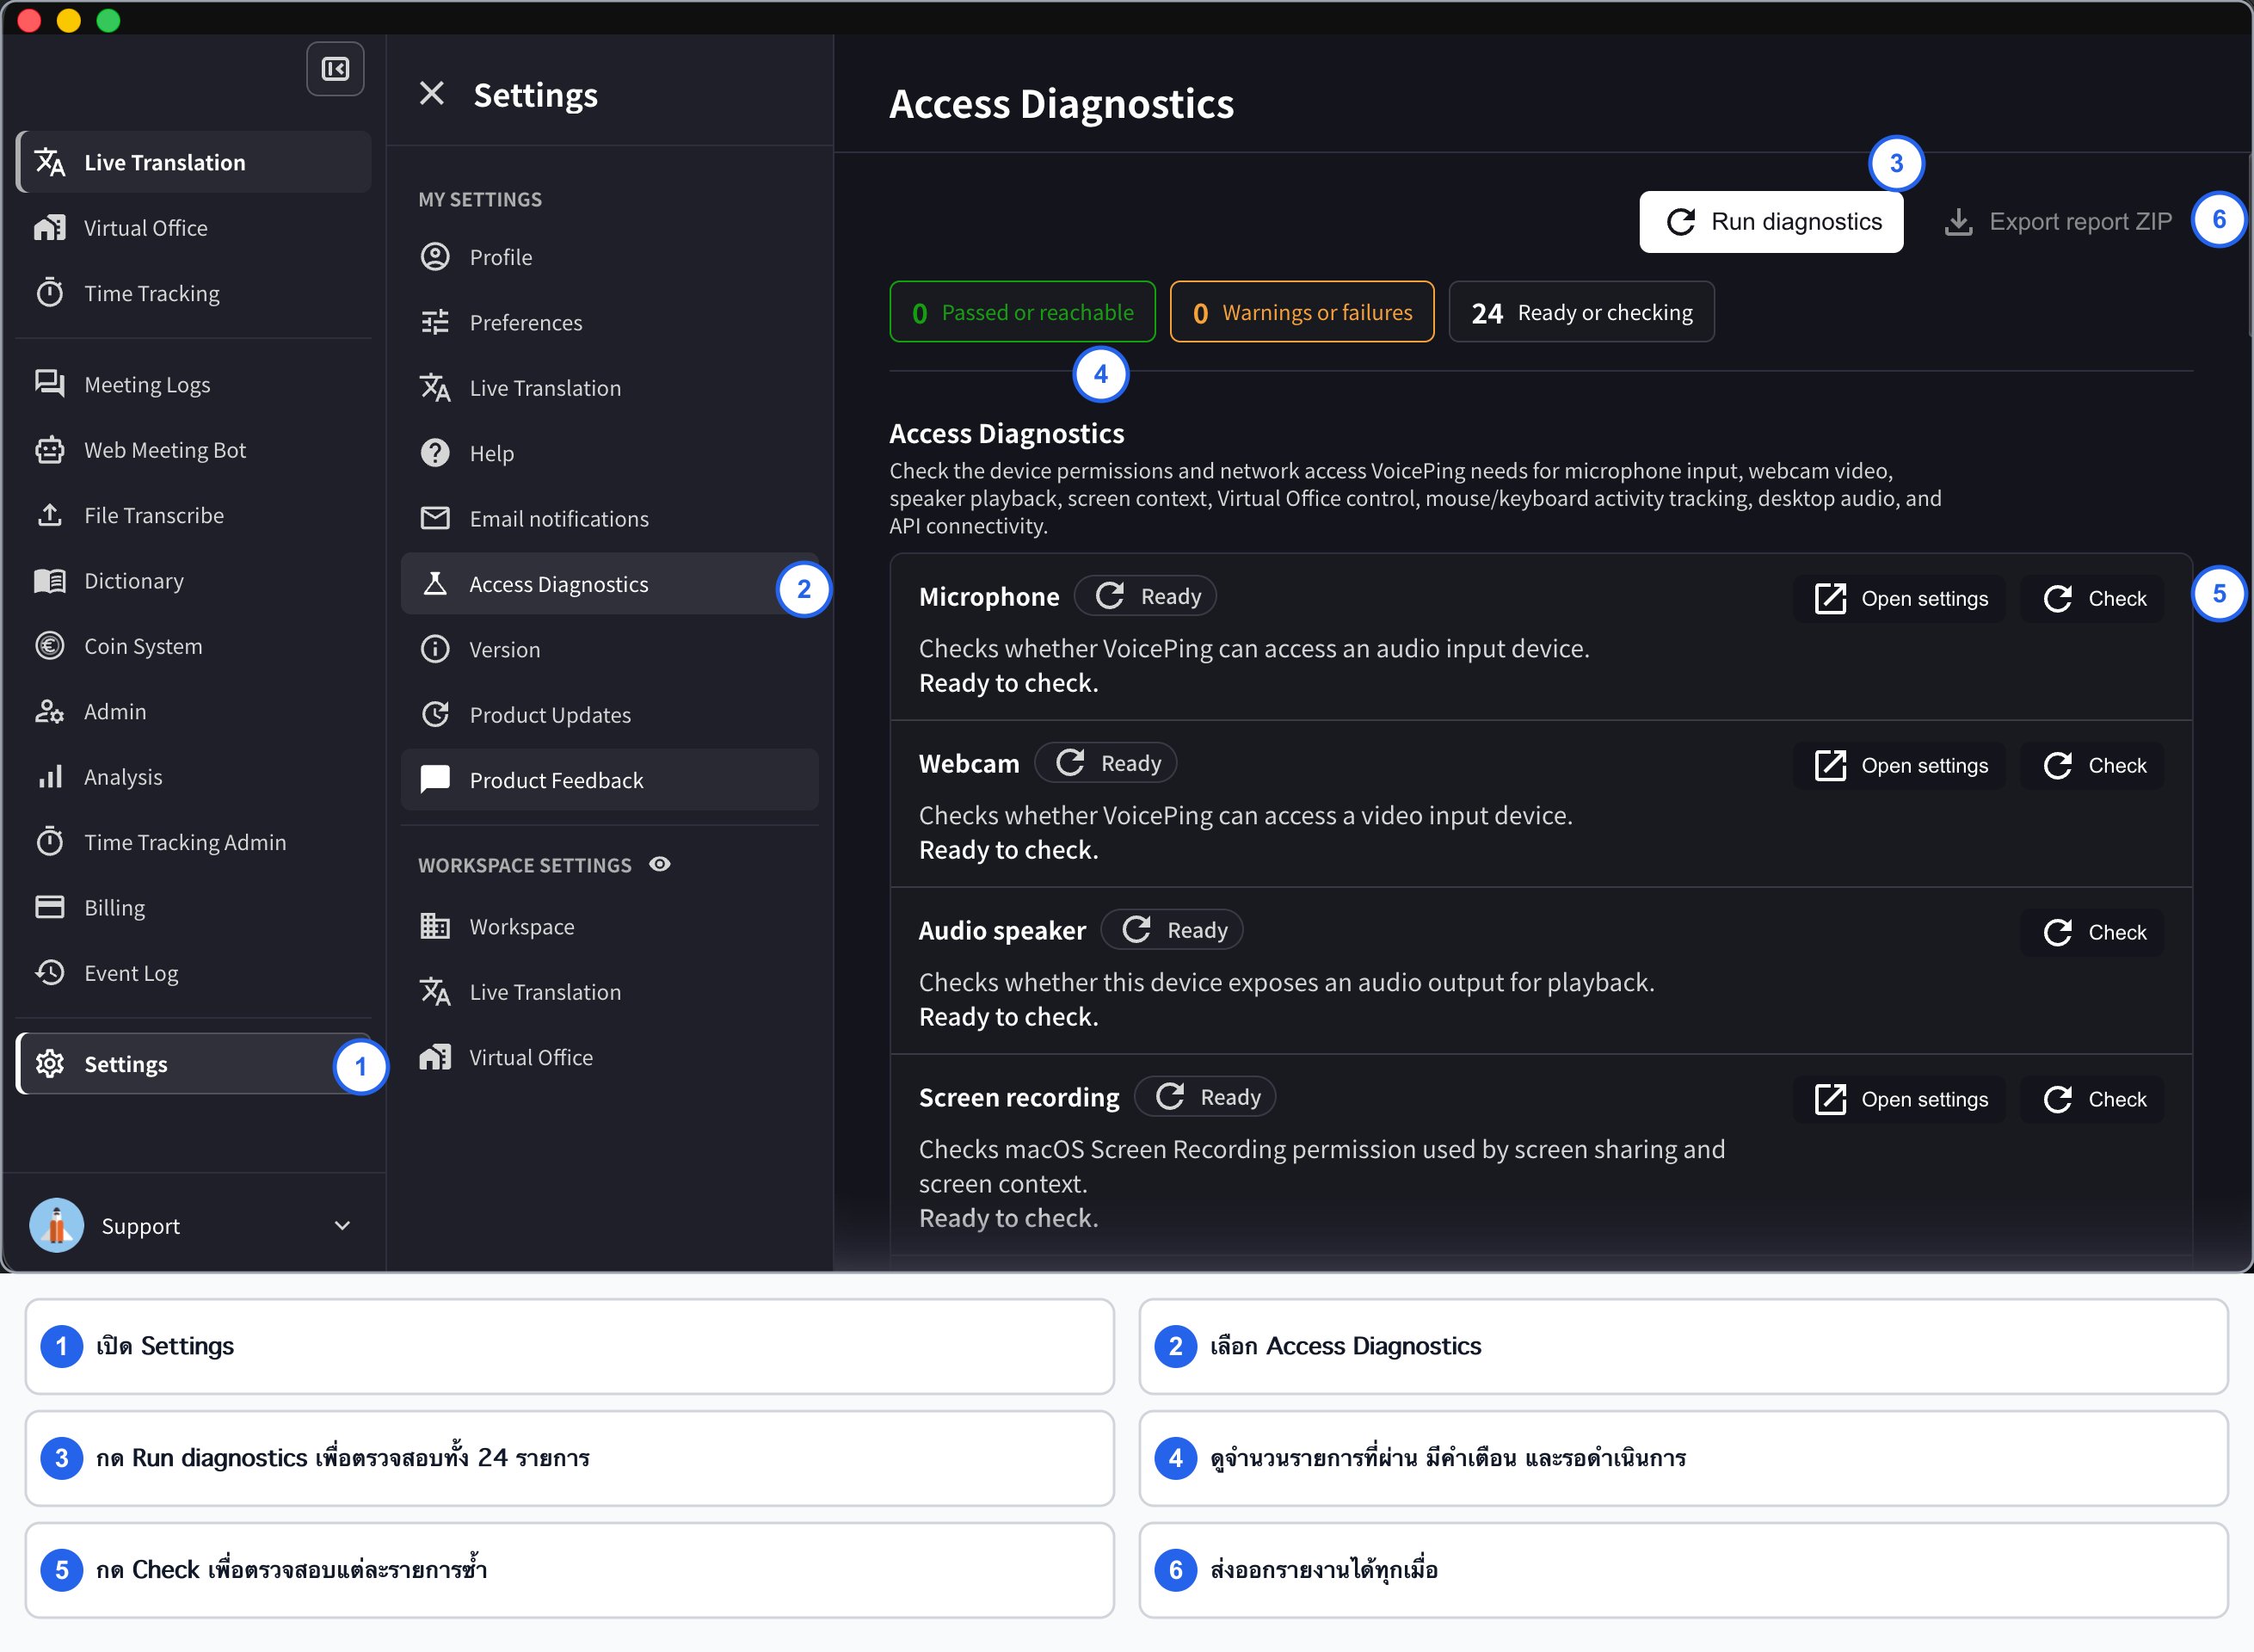
Task: Open Profile under My Settings
Action: [x=610, y=257]
